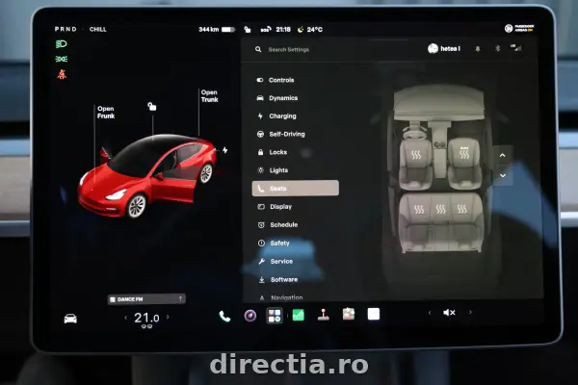Open the white square app icon
Viewport: 578px width, 385px height.
point(374,315)
